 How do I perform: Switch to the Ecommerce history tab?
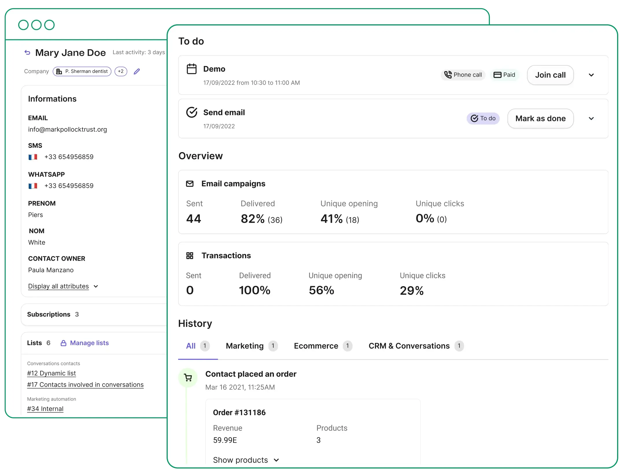[x=316, y=346]
